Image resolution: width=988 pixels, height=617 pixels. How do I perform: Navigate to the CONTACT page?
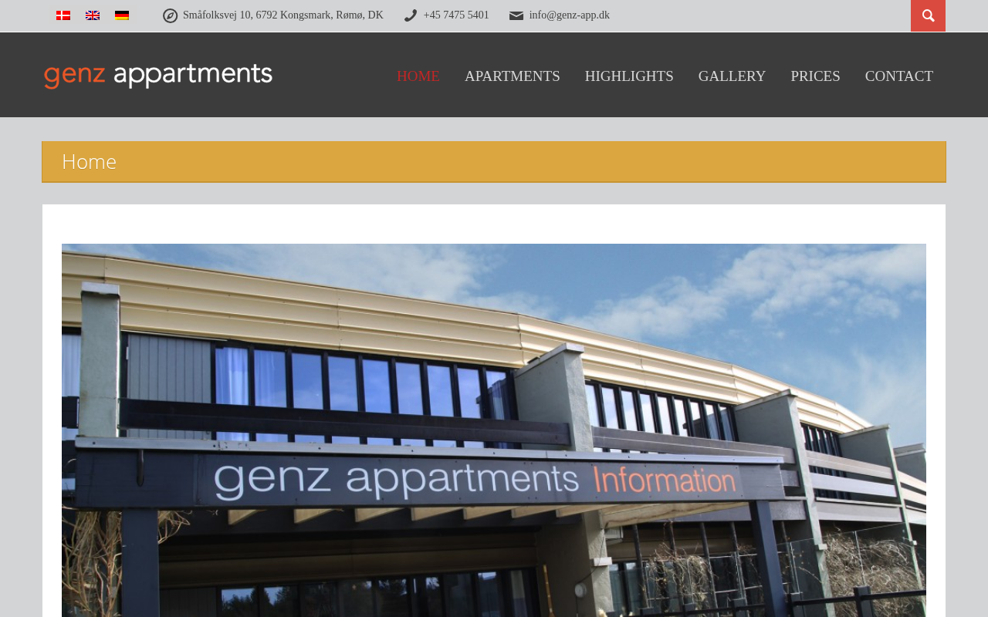click(x=899, y=76)
